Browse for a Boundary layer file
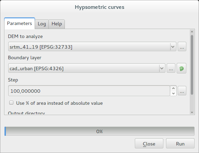Viewport: 199px width, 153px height. 171,68
